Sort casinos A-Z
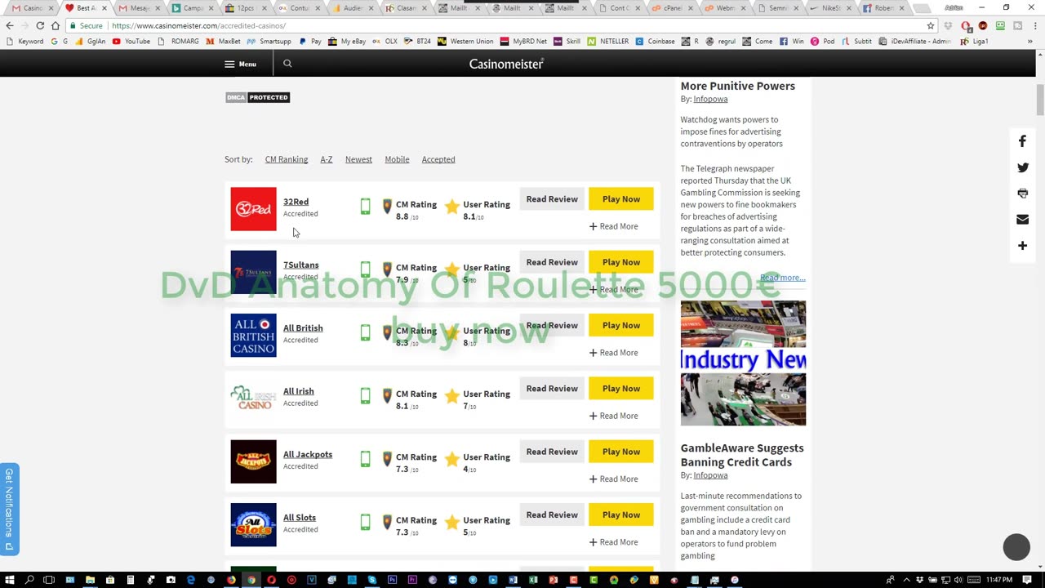The width and height of the screenshot is (1045, 588). point(327,159)
